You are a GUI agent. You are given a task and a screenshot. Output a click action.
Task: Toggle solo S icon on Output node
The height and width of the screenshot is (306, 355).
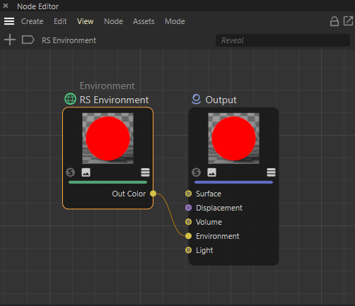196,172
